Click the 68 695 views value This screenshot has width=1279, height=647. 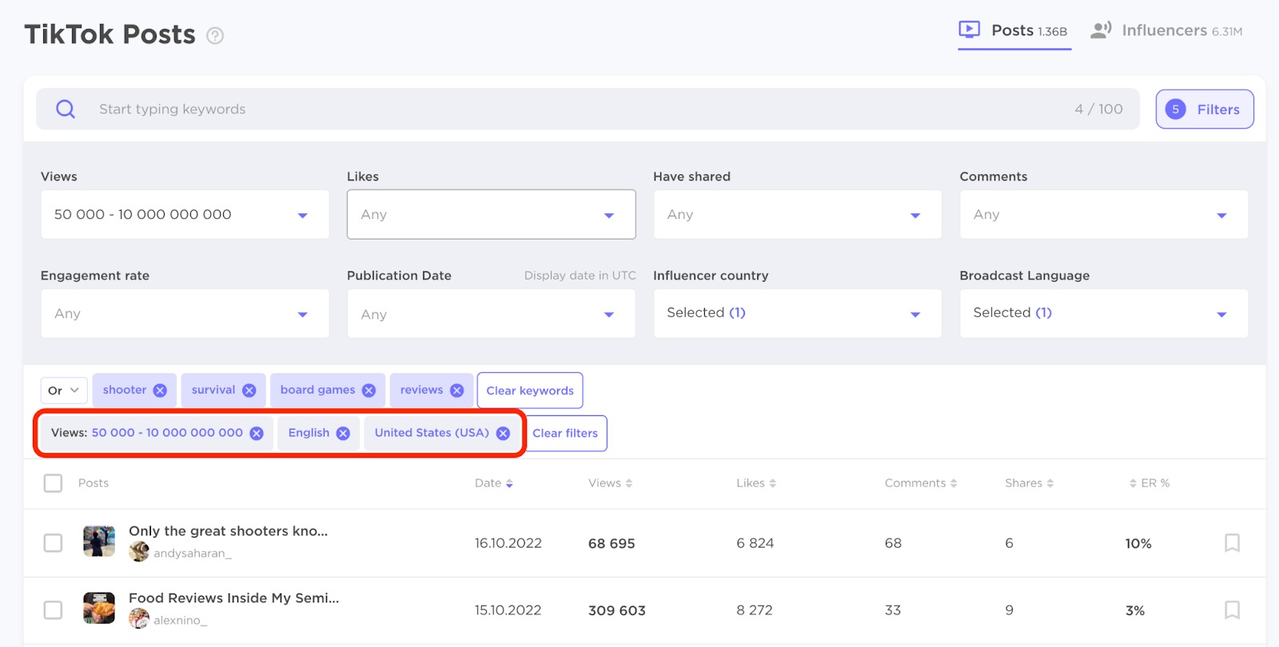(x=612, y=544)
